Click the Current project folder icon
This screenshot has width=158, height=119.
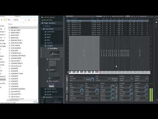(42, 17)
